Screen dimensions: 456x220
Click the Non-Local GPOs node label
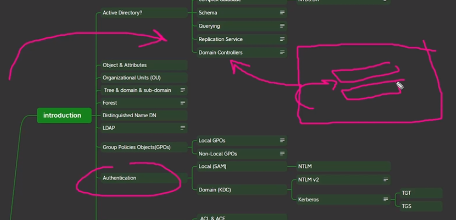(x=217, y=153)
